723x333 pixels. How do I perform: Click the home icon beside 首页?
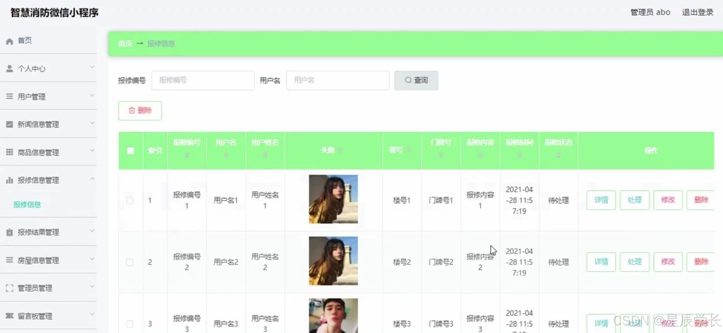coord(10,41)
